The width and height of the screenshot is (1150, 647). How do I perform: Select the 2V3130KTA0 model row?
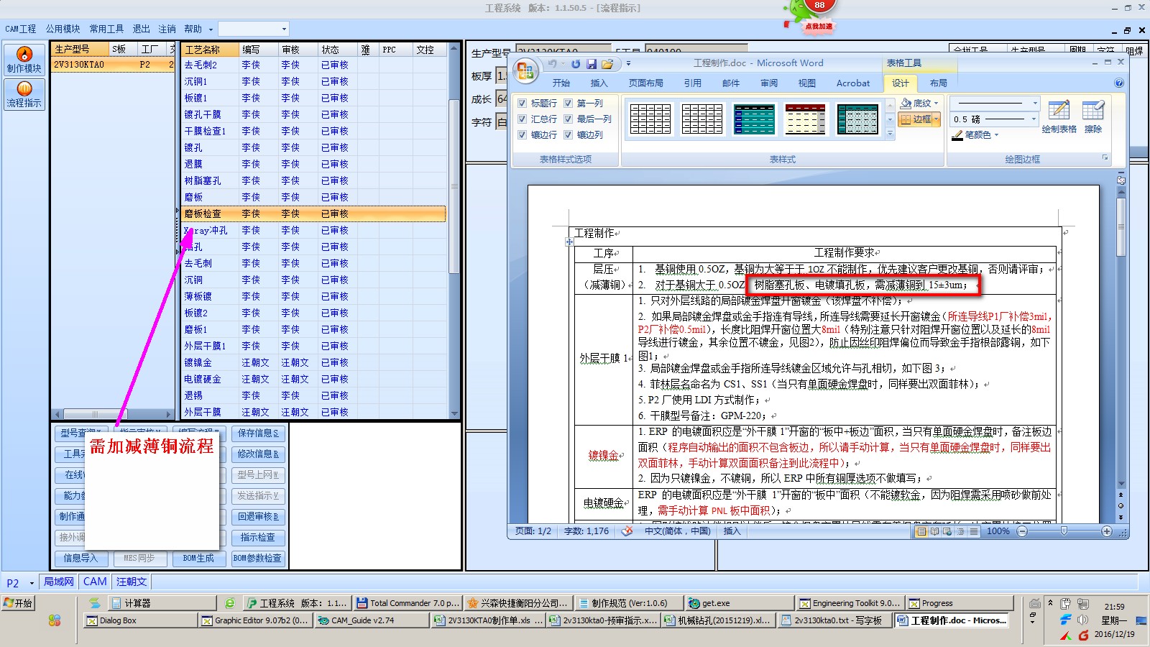[x=114, y=65]
